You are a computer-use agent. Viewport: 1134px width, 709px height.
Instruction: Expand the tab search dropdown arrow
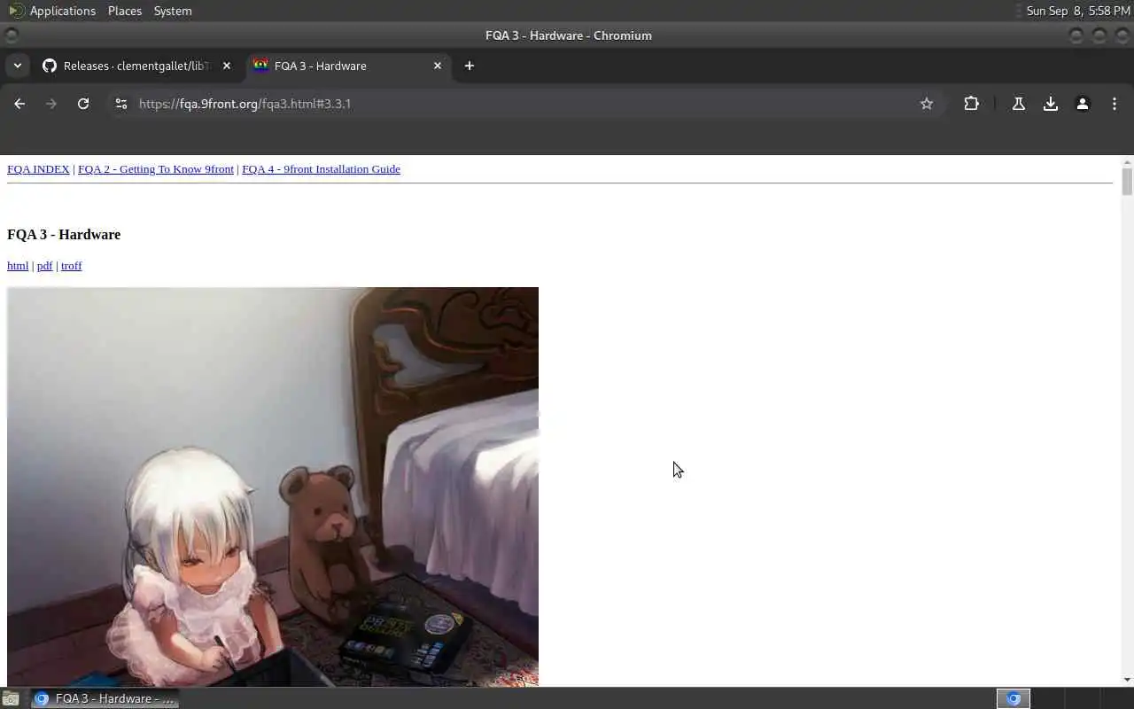(x=17, y=66)
